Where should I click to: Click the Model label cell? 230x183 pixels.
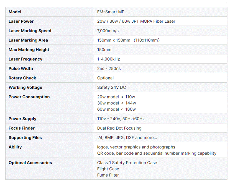[x=50, y=12]
